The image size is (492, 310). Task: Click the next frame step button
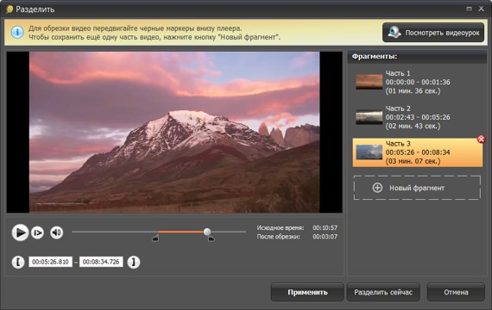click(37, 232)
